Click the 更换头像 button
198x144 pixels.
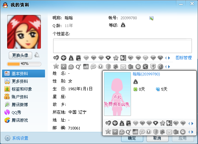(x=20, y=55)
